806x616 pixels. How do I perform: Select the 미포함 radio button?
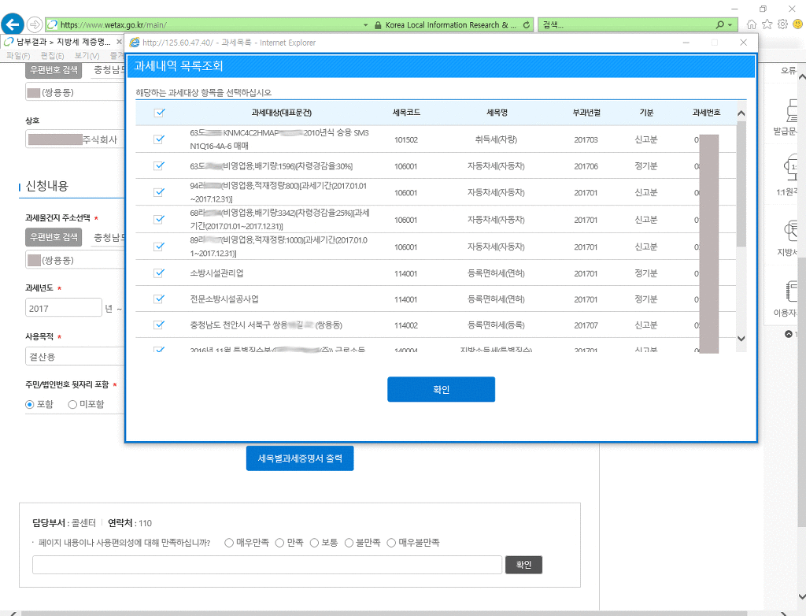(x=72, y=404)
